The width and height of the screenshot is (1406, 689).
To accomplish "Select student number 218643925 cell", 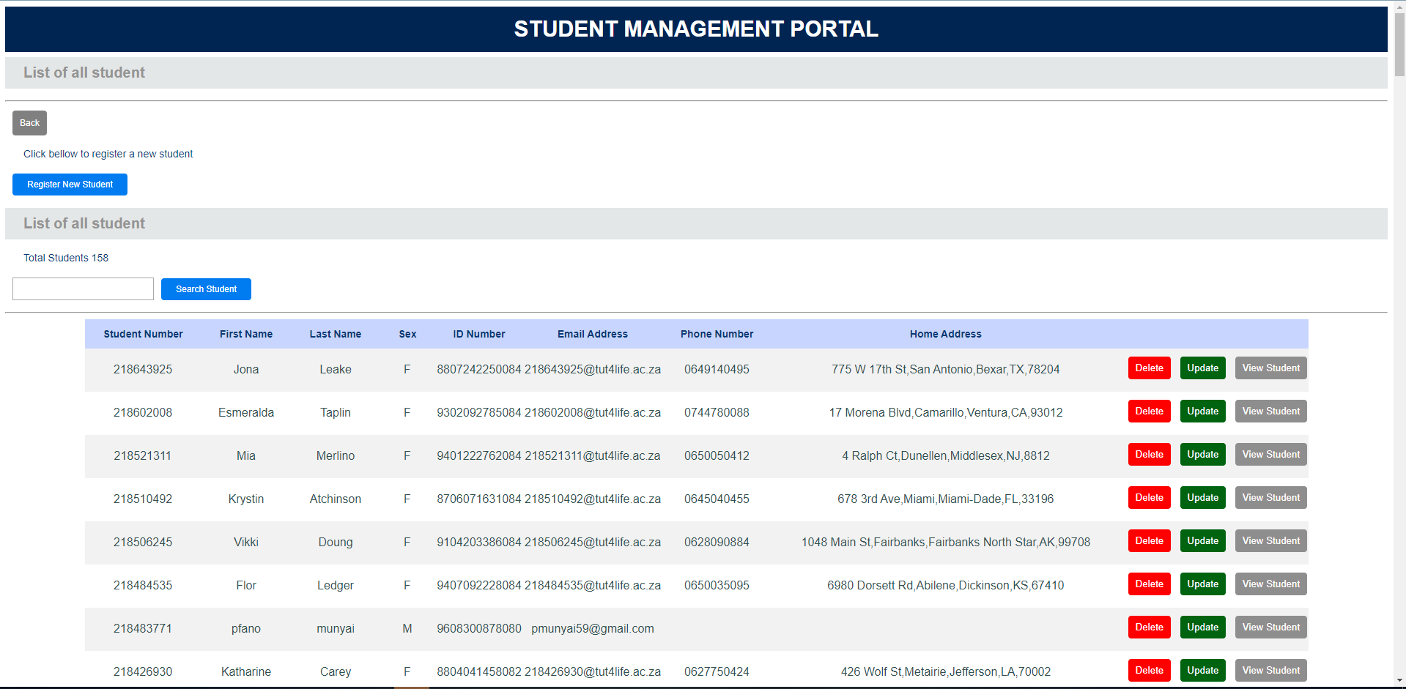I will click(143, 370).
